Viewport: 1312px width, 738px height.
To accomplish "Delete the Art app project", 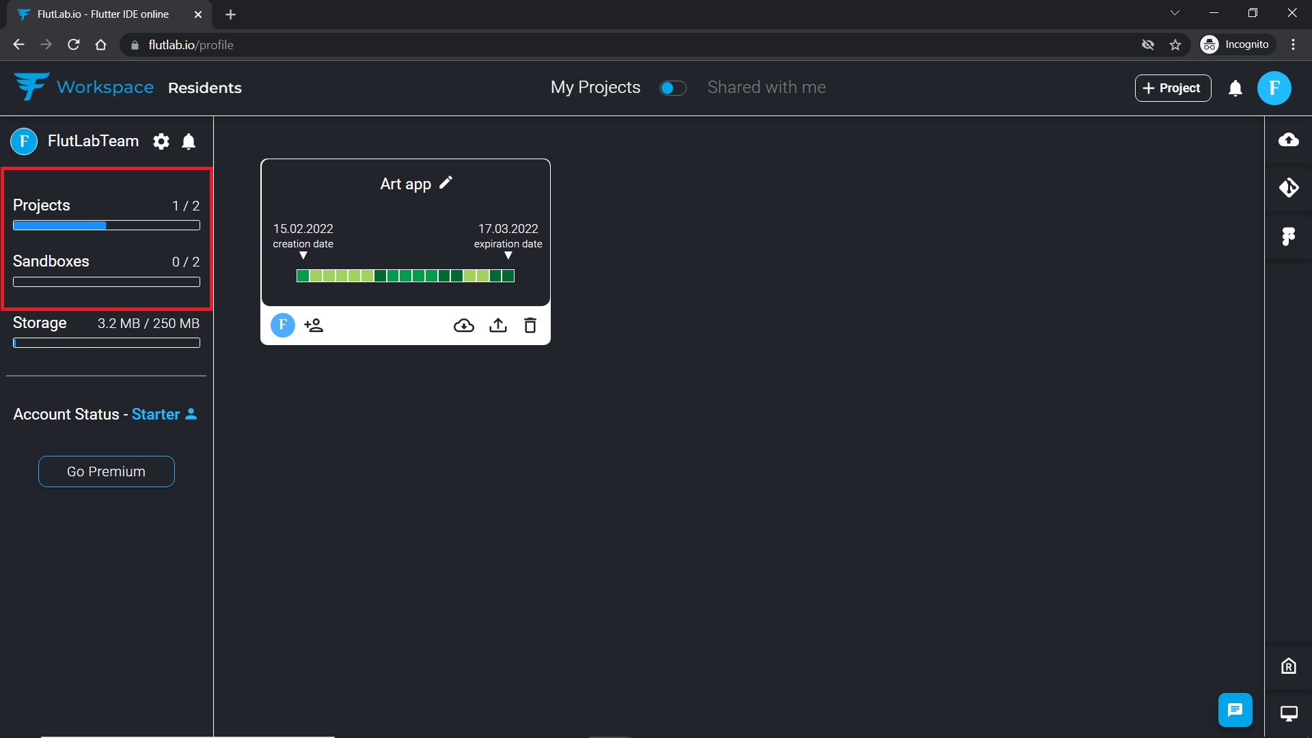I will click(530, 325).
